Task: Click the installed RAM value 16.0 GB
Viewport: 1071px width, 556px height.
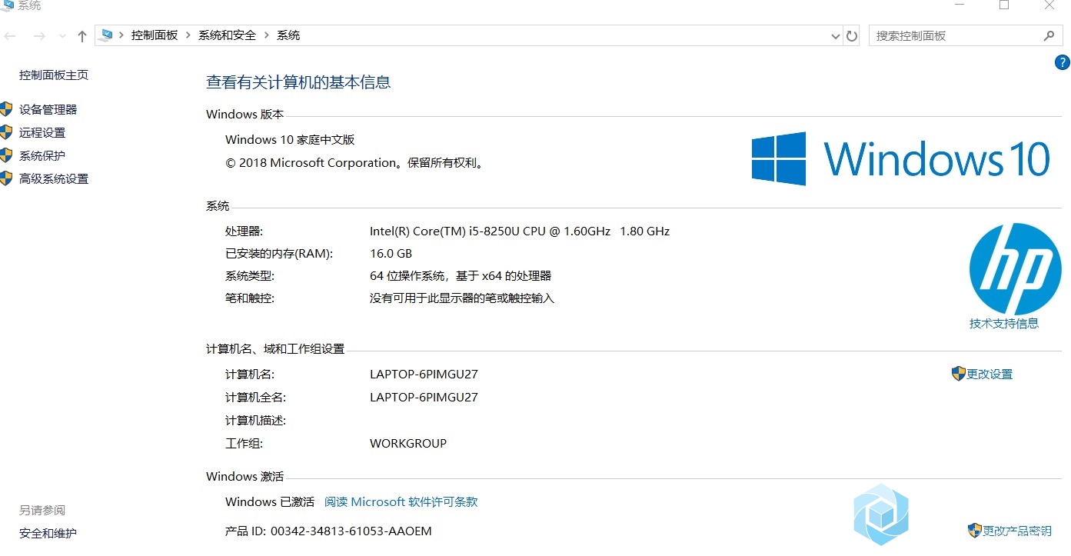Action: pyautogui.click(x=391, y=253)
